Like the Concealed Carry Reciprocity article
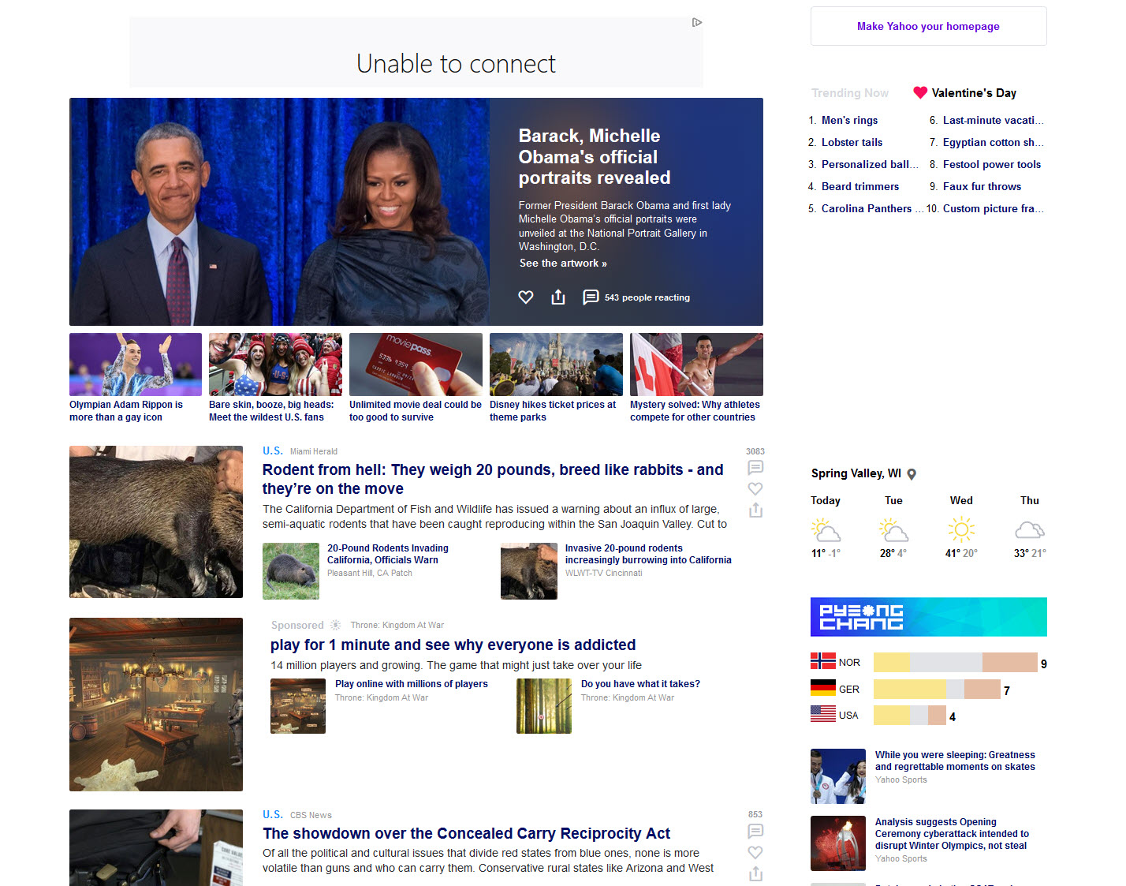Viewport: 1126px width, 886px height. pos(755,852)
